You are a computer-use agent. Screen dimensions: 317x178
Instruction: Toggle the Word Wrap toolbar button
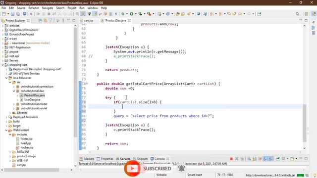click(x=106, y=14)
